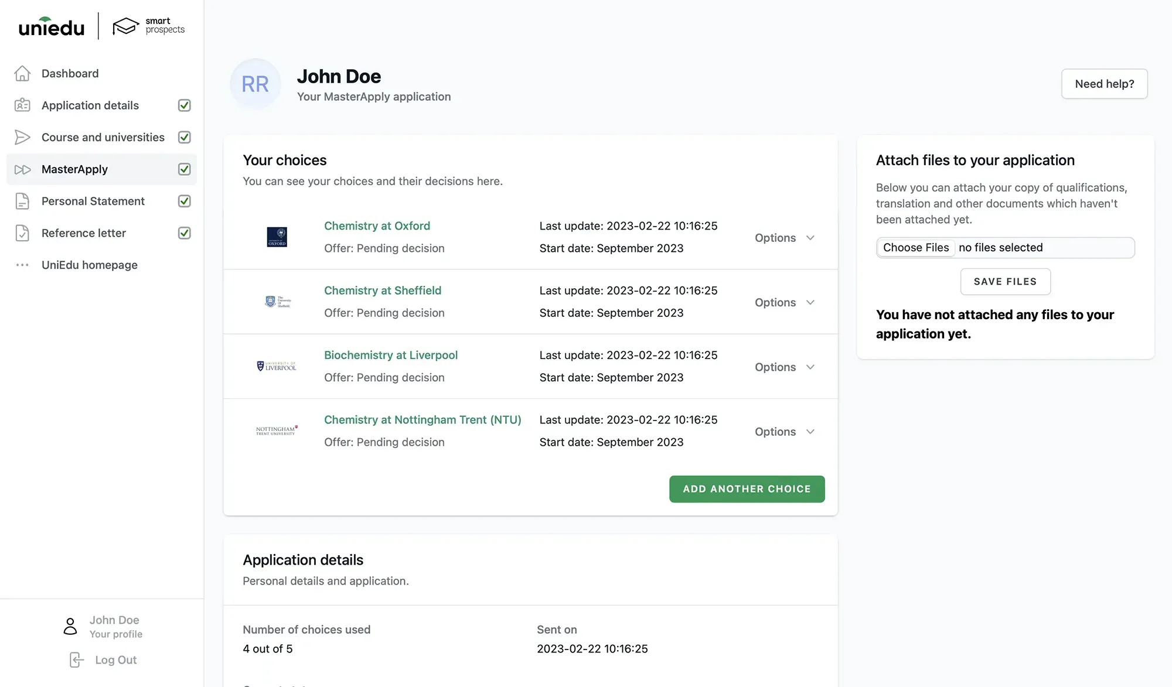Click the Oxford university logo
Image resolution: width=1172 pixels, height=687 pixels.
point(277,237)
